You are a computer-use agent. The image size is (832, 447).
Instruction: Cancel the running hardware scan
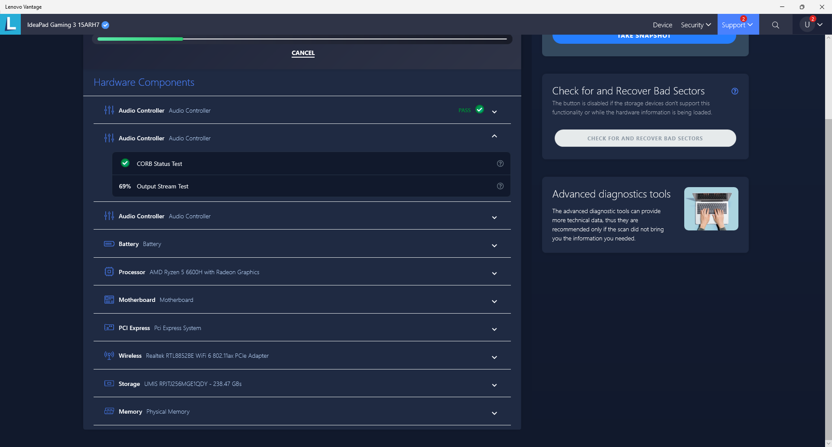coord(303,53)
